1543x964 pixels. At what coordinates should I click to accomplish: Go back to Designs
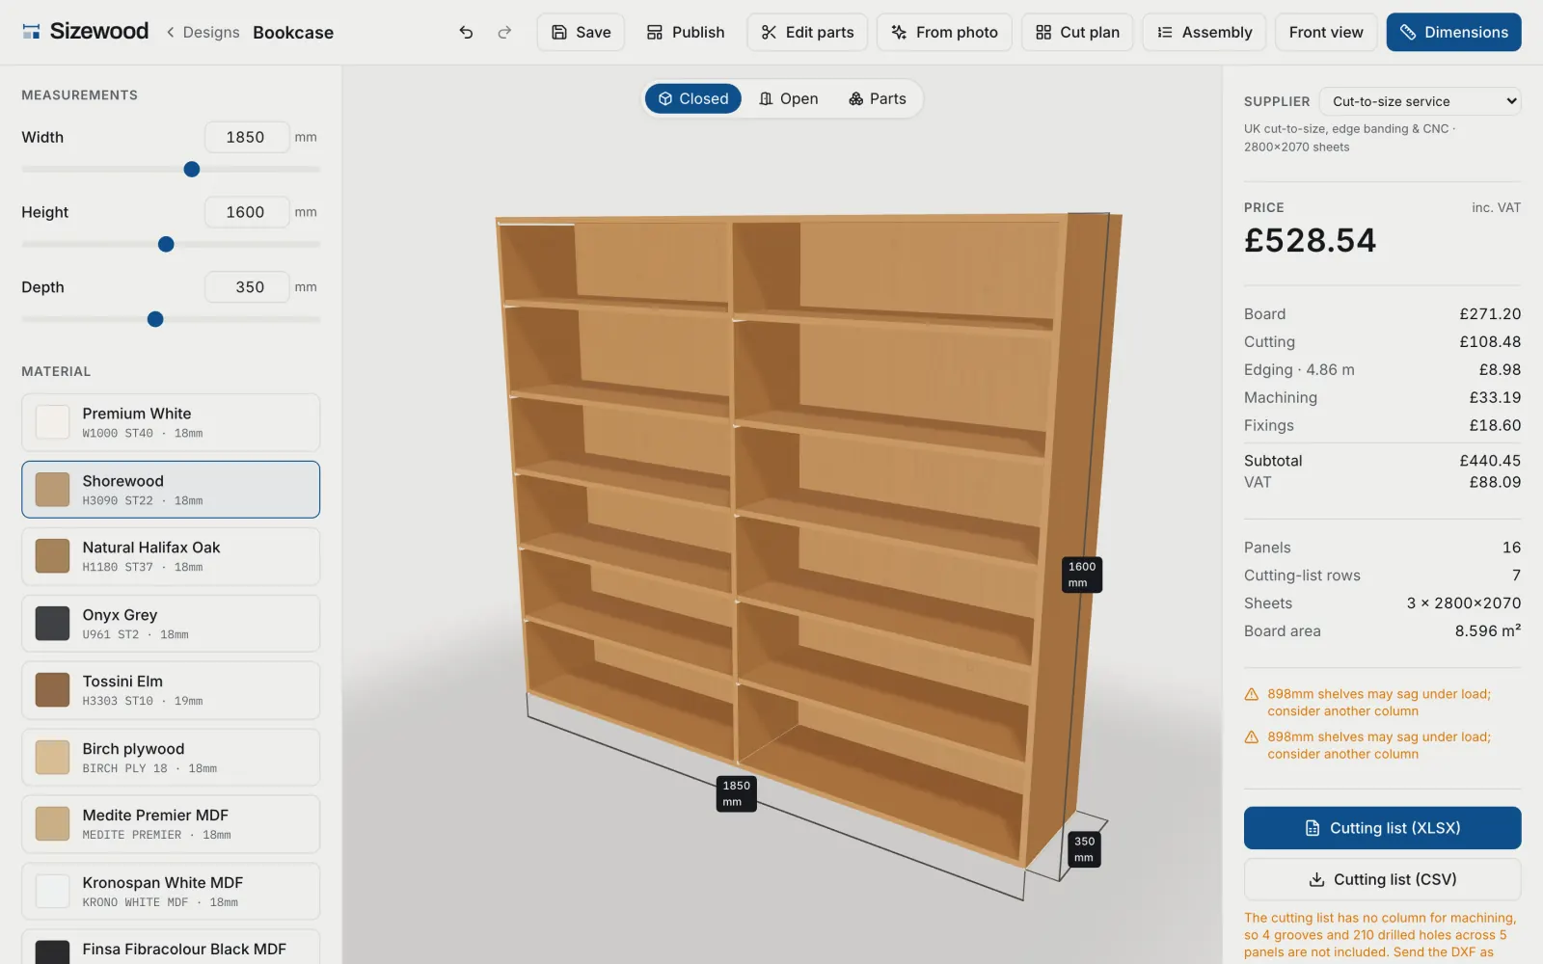tap(203, 32)
